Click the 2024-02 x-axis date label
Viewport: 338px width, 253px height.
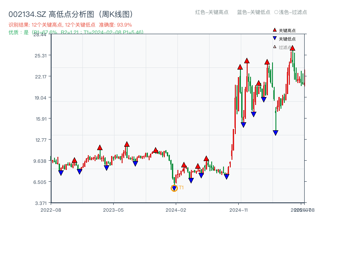tap(176, 210)
